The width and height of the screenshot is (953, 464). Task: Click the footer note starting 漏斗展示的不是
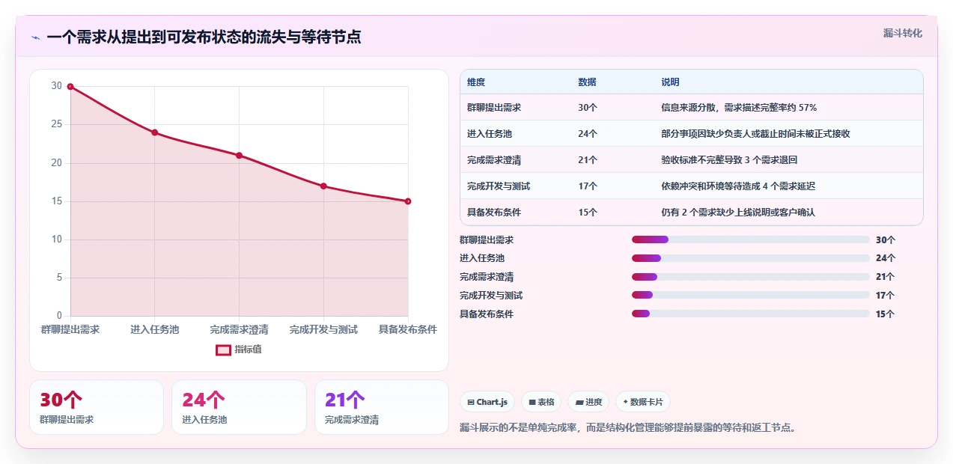629,428
